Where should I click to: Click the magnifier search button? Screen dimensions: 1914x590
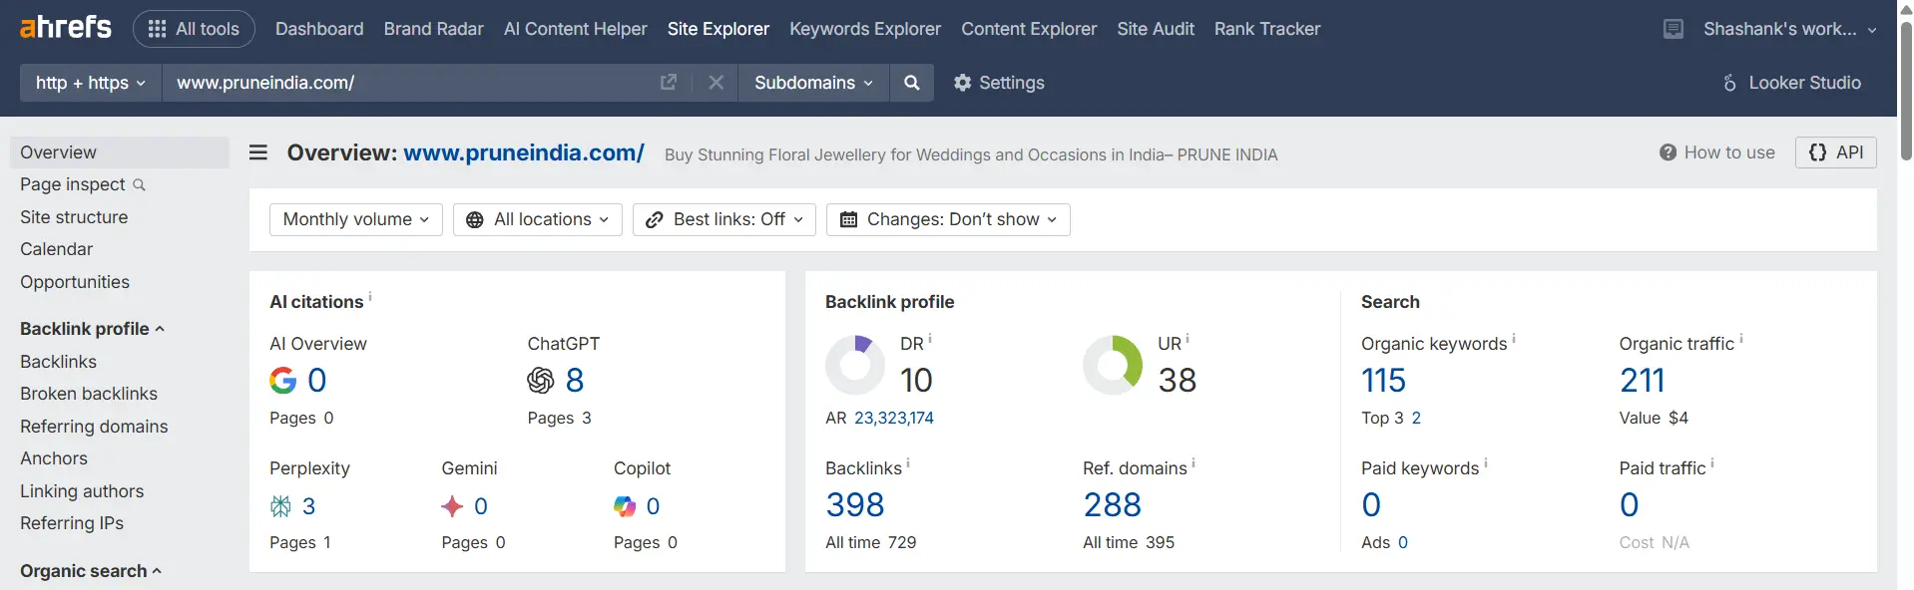pos(911,83)
